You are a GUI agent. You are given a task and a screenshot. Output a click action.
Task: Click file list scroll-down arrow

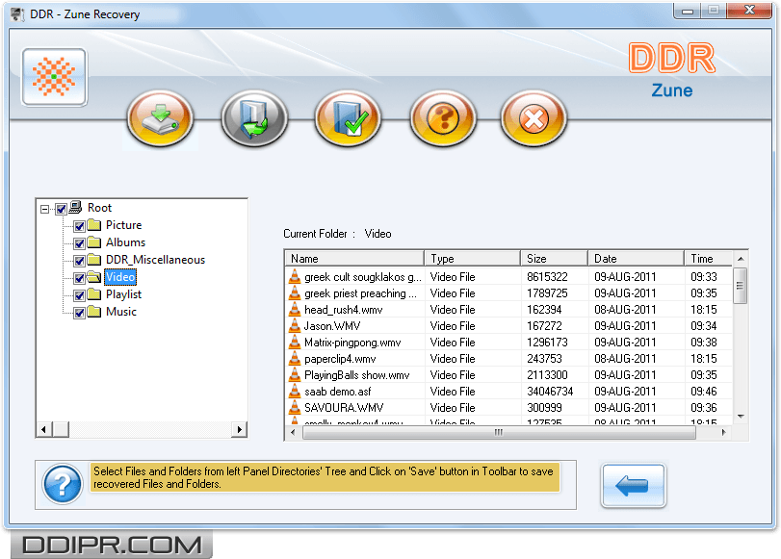(x=741, y=417)
